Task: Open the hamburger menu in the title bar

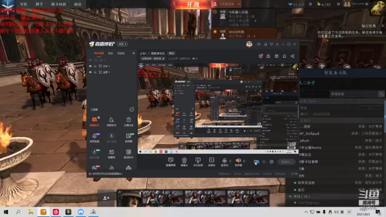Action: tap(277, 44)
